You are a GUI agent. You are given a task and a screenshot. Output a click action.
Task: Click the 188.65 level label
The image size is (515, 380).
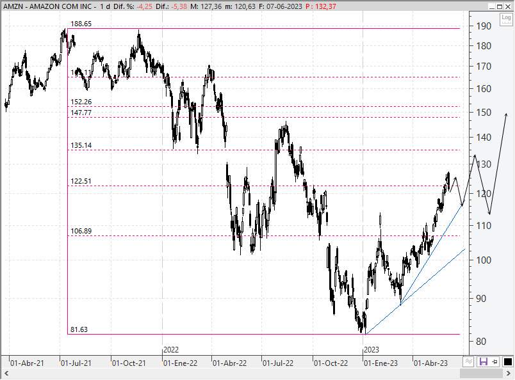point(81,24)
